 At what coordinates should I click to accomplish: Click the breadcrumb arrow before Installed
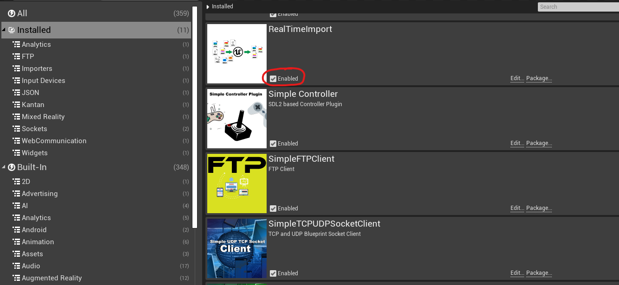coord(208,7)
